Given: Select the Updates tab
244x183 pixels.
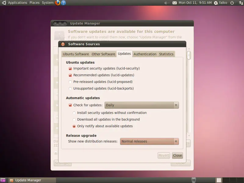Looking at the screenshot, I should pyautogui.click(x=124, y=54).
